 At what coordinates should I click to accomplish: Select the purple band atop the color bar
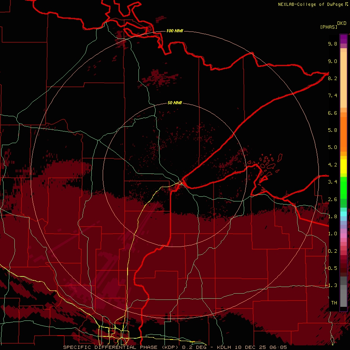coord(343,39)
